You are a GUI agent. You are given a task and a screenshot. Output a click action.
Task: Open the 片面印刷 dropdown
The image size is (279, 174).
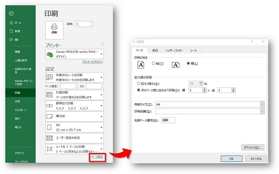[x=101, y=95]
